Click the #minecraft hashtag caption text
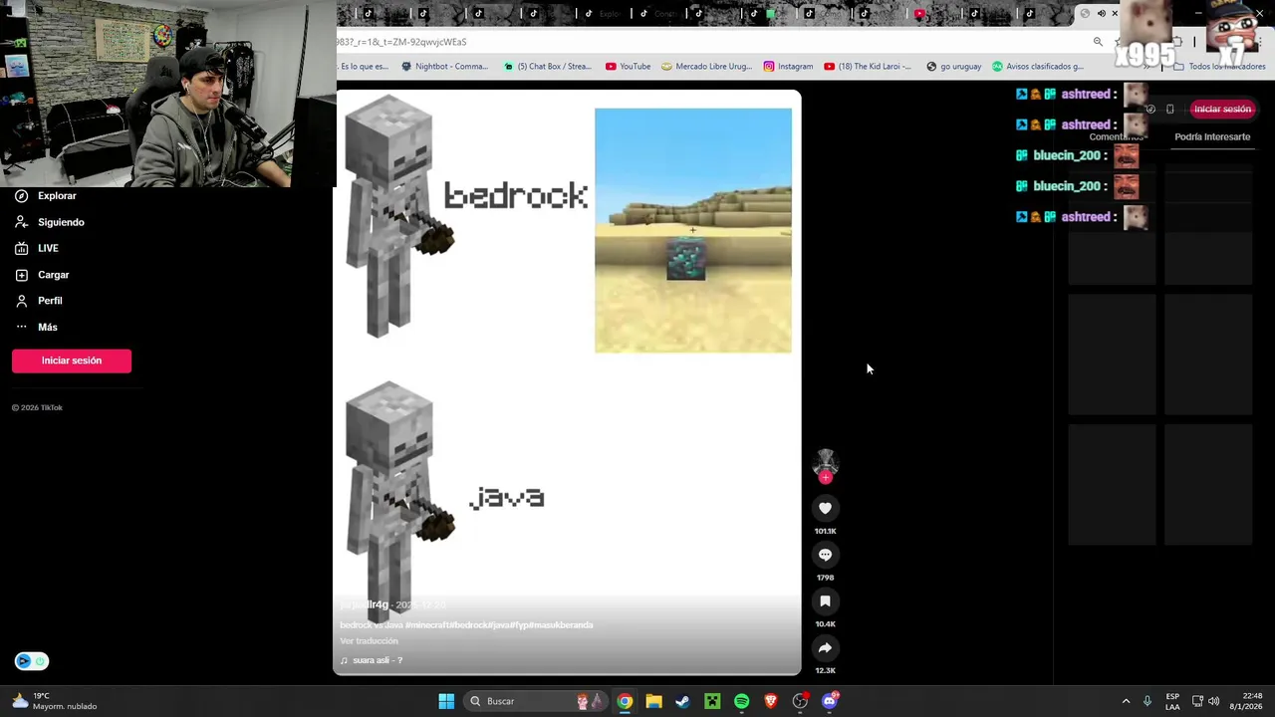Viewport: 1275px width, 717px height. pyautogui.click(x=426, y=625)
